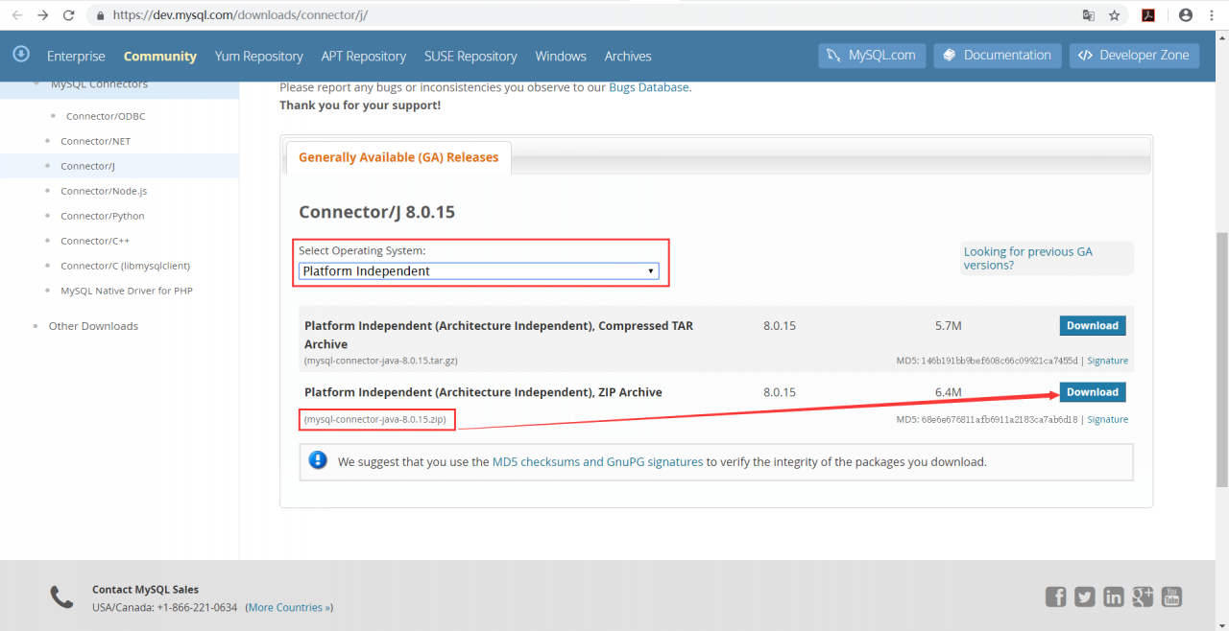The height and width of the screenshot is (631, 1229).
Task: Go forward with the browser forward arrow
Action: [x=42, y=15]
